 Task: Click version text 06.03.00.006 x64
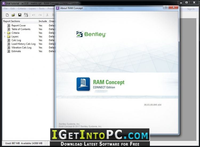pos(153,105)
